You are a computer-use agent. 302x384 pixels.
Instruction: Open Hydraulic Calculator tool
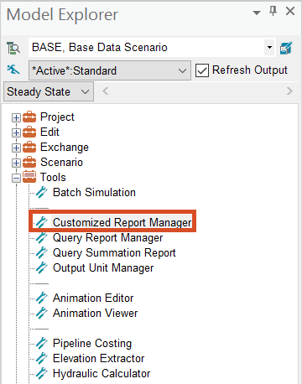[x=102, y=374]
